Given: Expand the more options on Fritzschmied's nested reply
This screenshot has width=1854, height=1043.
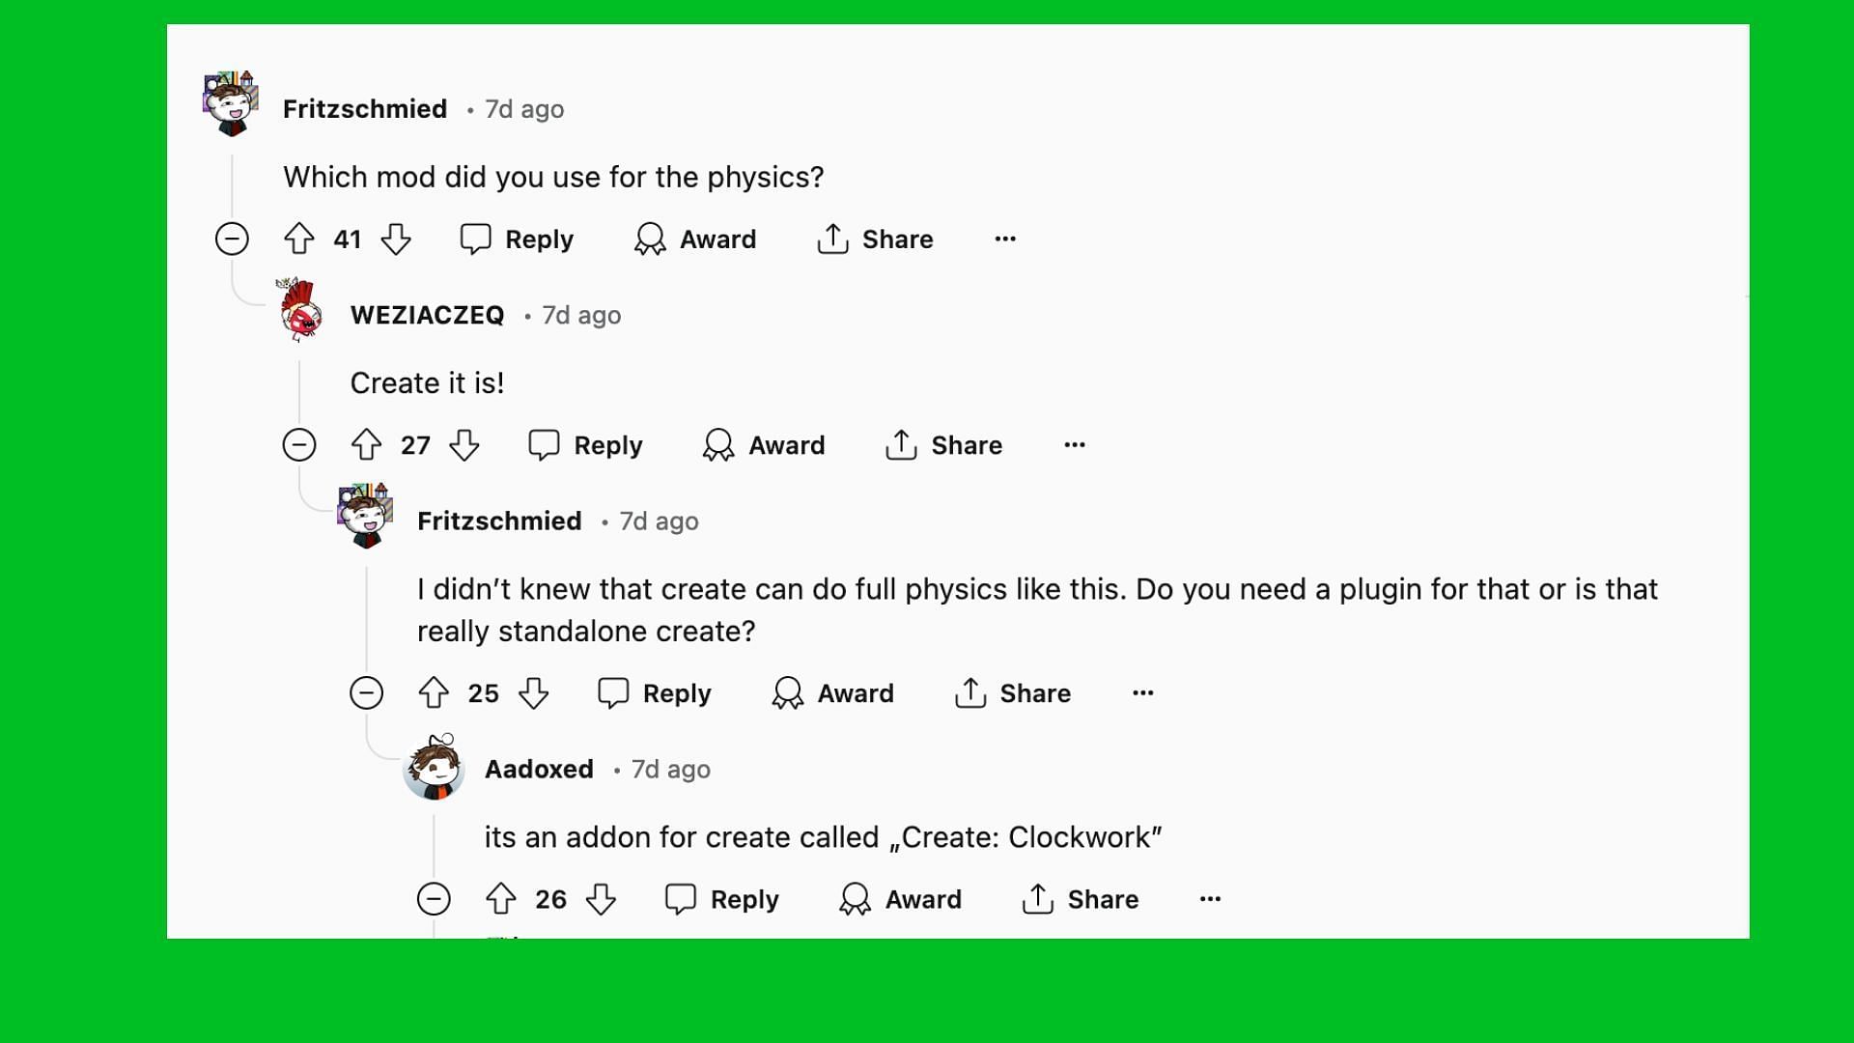Looking at the screenshot, I should [1142, 692].
